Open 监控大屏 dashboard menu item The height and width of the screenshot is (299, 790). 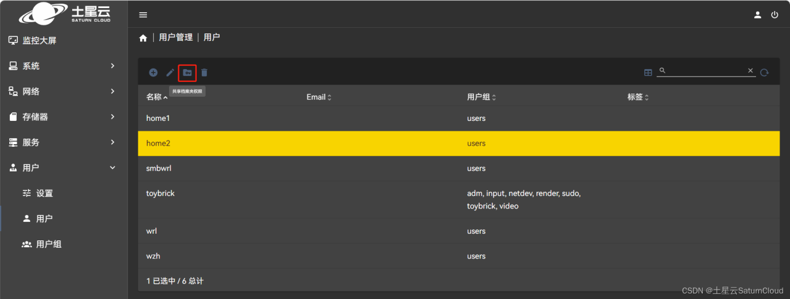pos(39,41)
